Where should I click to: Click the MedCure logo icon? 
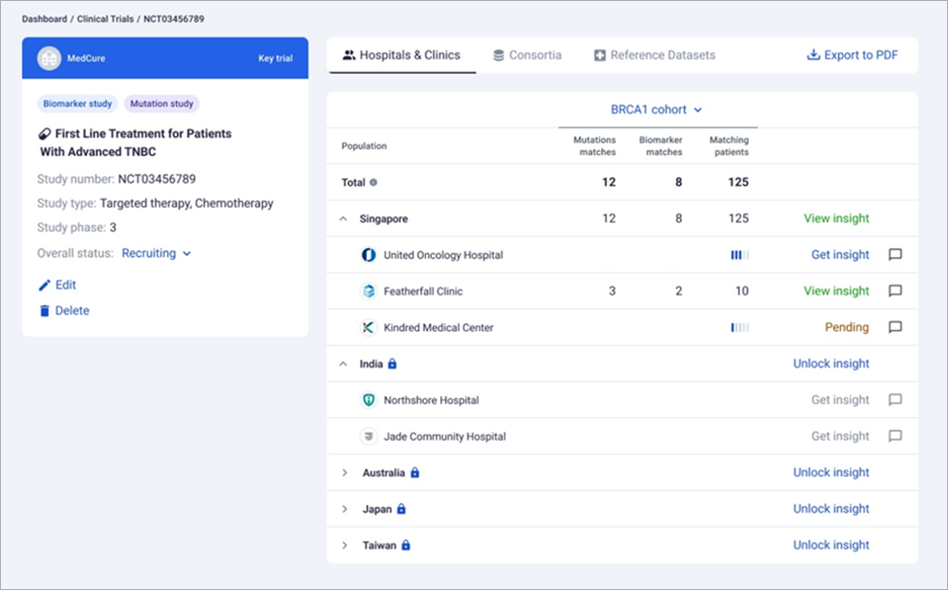click(49, 58)
